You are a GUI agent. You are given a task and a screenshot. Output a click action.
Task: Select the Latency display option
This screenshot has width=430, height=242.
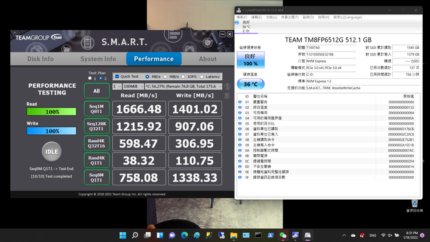[x=202, y=76]
